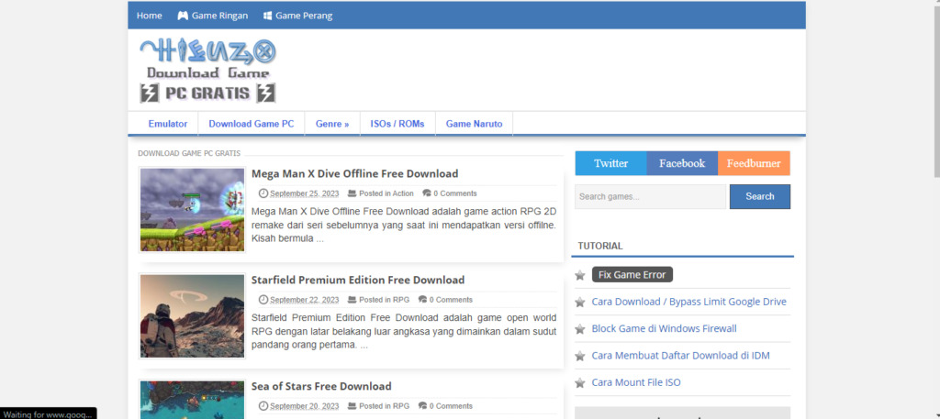
Task: Go to the Emulator tab
Action: 168,124
